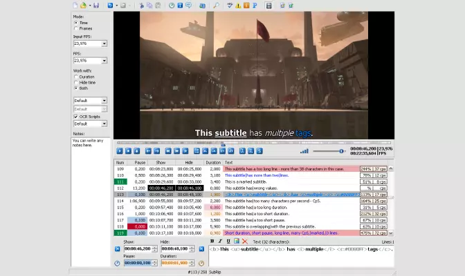
Task: Copy the selected subtitle
Action: click(149, 6)
